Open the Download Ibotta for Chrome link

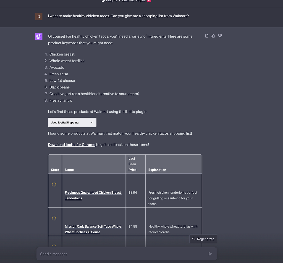tap(72, 145)
